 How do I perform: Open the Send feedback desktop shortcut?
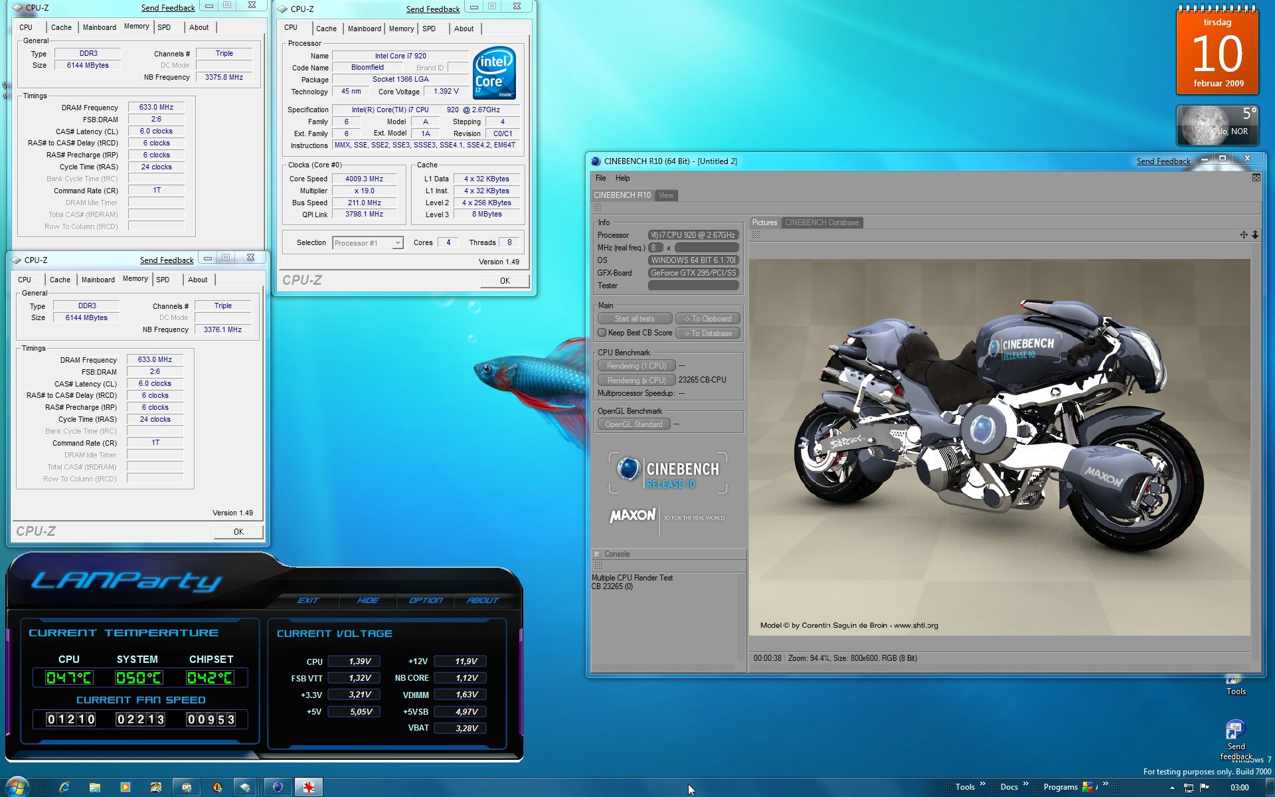click(1236, 740)
